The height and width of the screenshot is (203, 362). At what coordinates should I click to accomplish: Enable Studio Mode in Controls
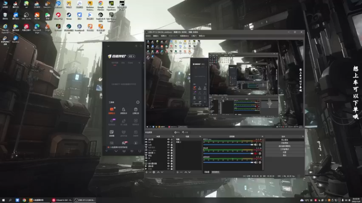coord(285,149)
